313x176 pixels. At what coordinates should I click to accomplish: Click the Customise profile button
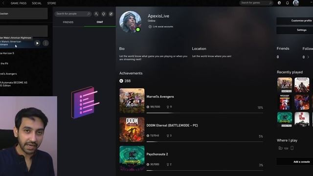coord(294,21)
